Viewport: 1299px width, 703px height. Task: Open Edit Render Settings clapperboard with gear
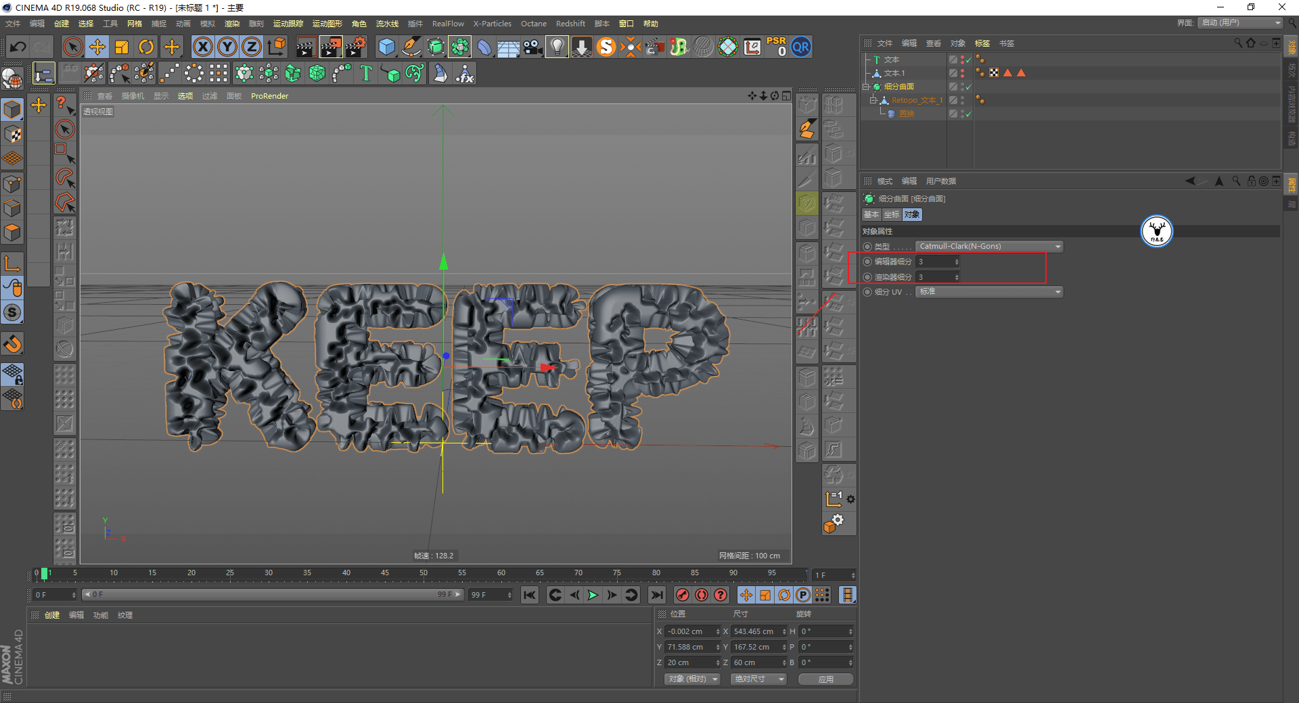tap(356, 47)
